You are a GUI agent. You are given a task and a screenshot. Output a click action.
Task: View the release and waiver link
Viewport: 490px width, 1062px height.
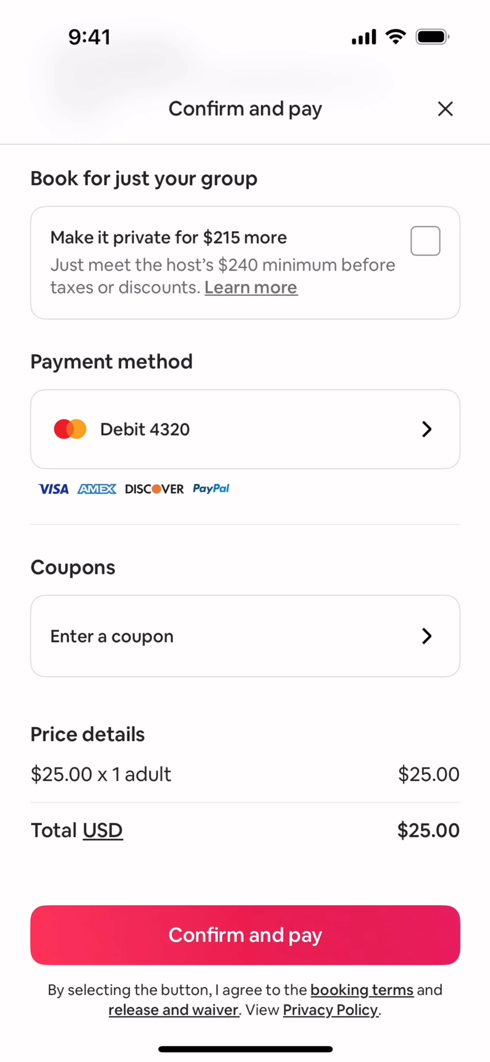[174, 1010]
